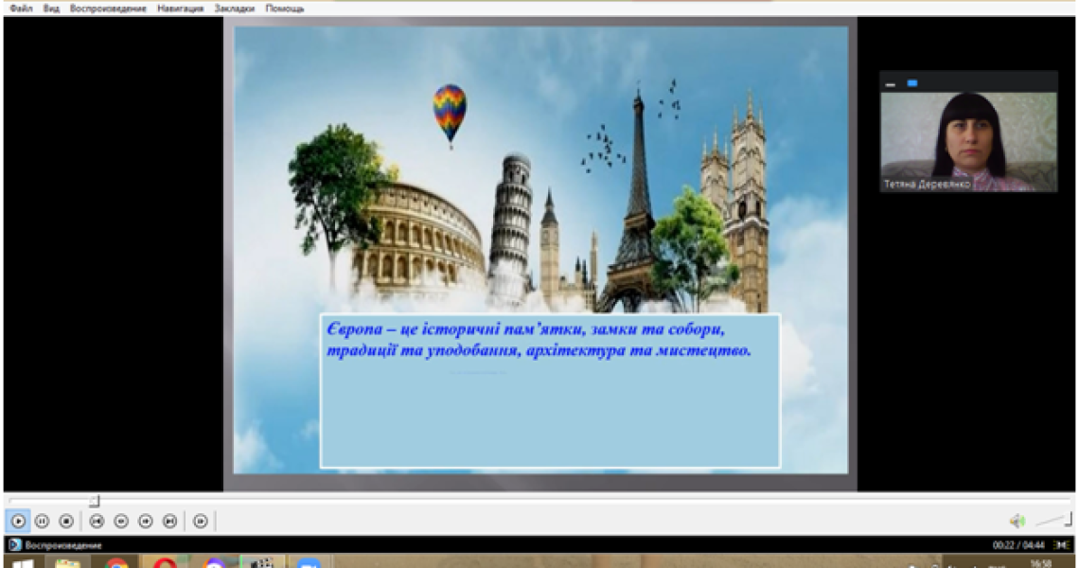Image resolution: width=1079 pixels, height=568 pixels.
Task: Open the Файл menu
Action: pos(22,9)
